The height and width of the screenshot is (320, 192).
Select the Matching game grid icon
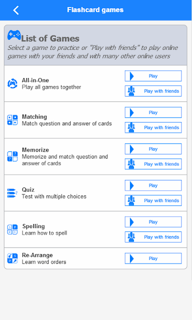pos(12,120)
